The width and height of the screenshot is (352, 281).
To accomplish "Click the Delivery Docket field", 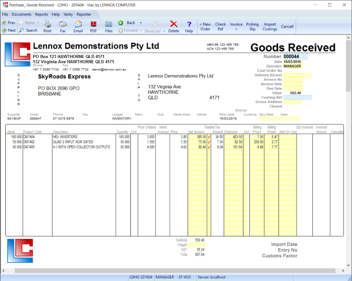I will pos(298,75).
